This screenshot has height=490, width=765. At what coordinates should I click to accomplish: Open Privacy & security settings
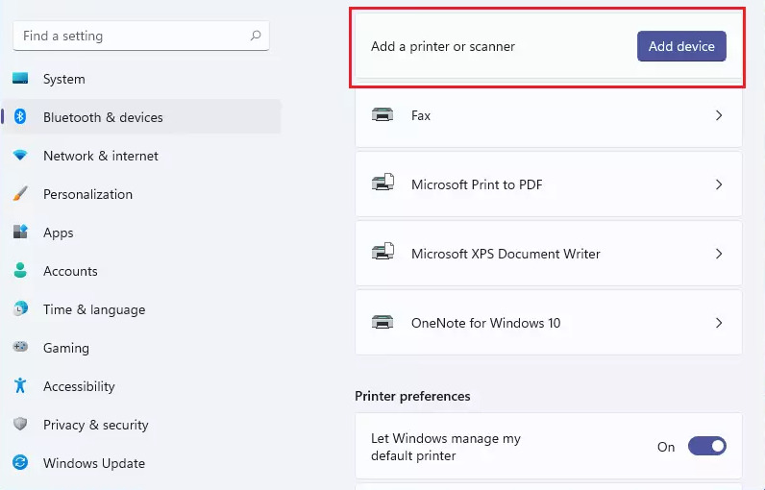141,425
